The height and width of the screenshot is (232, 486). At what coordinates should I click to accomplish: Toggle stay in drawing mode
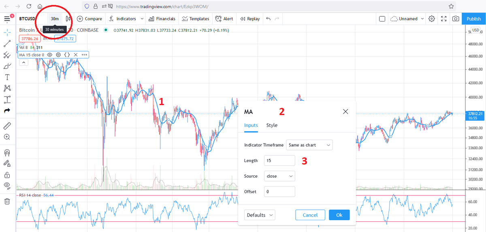7,163
